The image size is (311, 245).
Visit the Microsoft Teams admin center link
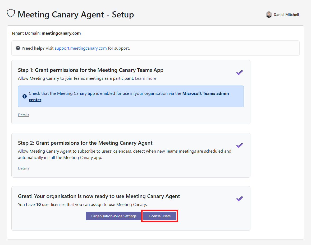click(205, 93)
